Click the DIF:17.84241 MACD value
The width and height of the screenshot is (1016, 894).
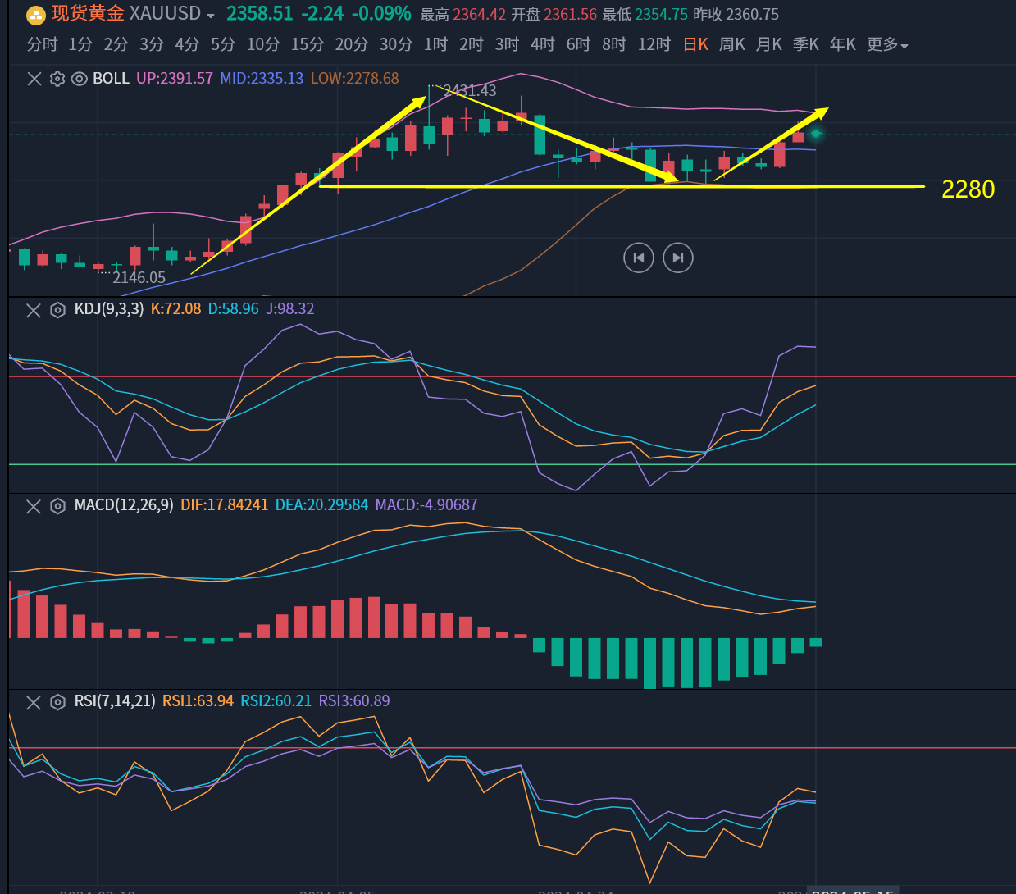pos(225,505)
